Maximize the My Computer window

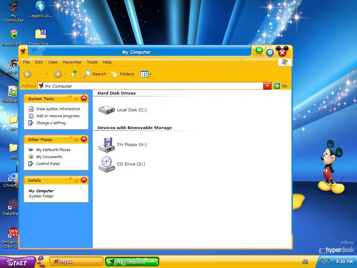click(270, 53)
